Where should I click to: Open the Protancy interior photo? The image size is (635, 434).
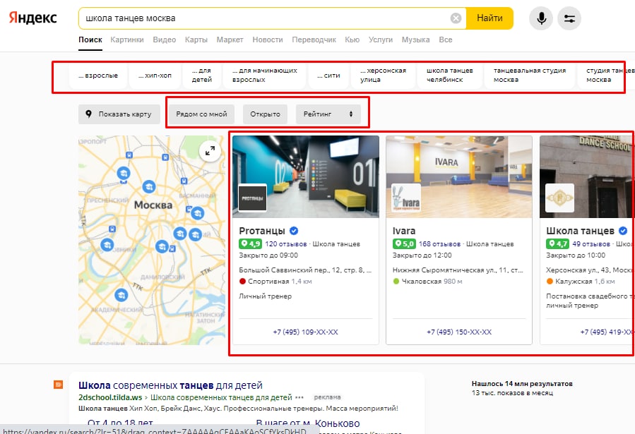pyautogui.click(x=306, y=176)
